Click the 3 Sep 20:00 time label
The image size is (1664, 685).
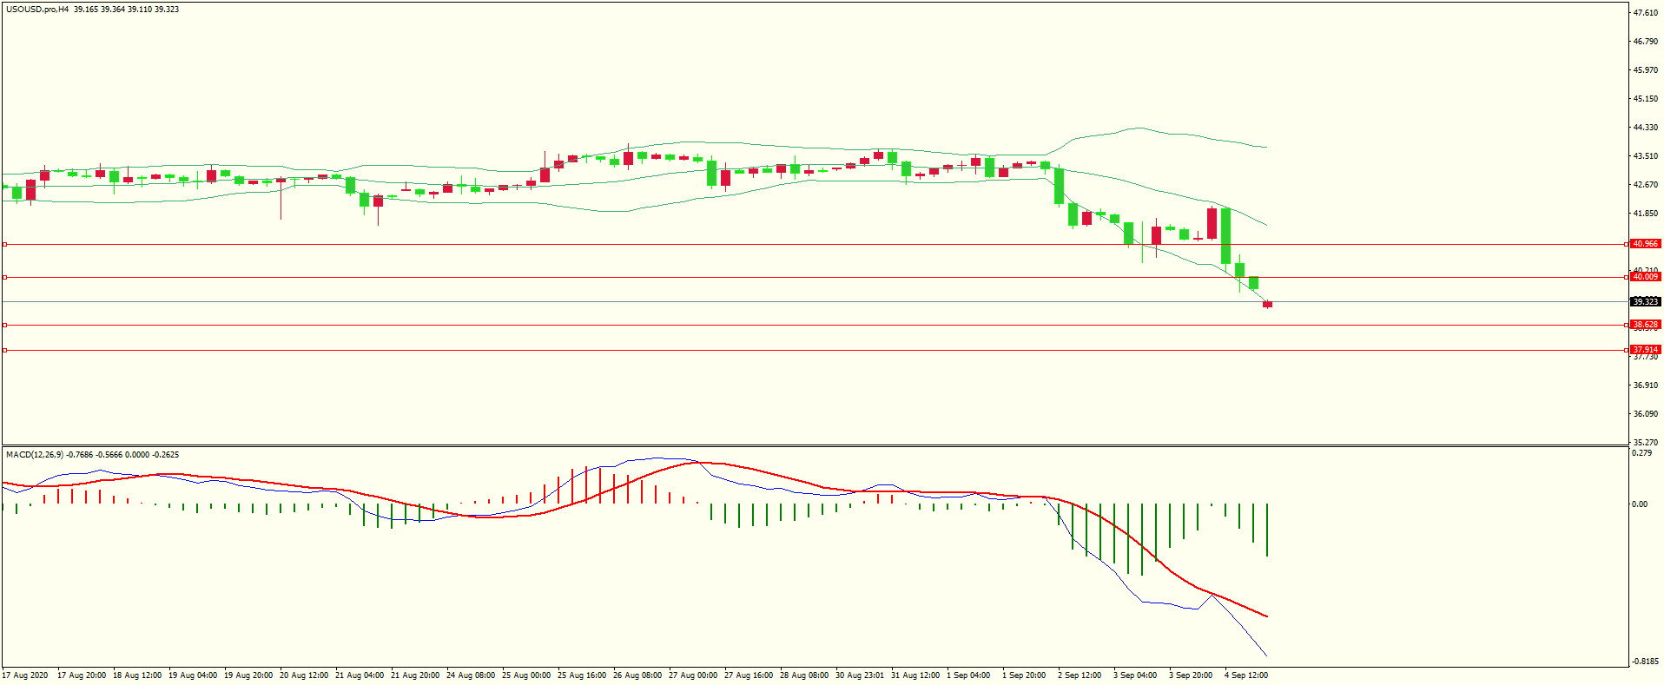1191,675
